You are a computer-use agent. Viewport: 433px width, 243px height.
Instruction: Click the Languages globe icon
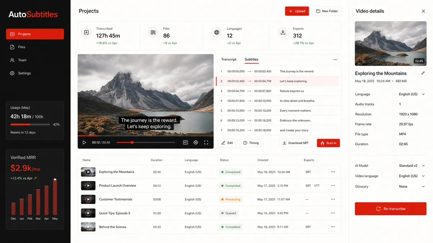pos(217,32)
